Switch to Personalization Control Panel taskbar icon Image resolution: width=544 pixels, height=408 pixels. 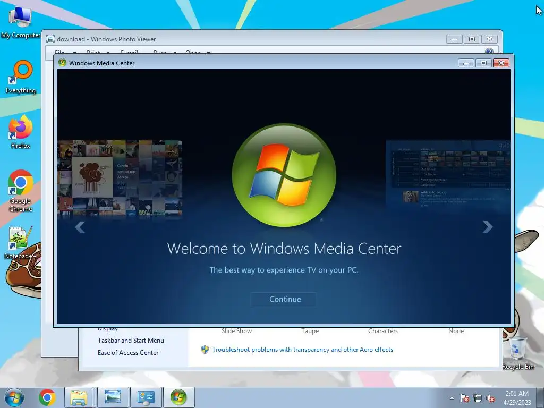146,397
